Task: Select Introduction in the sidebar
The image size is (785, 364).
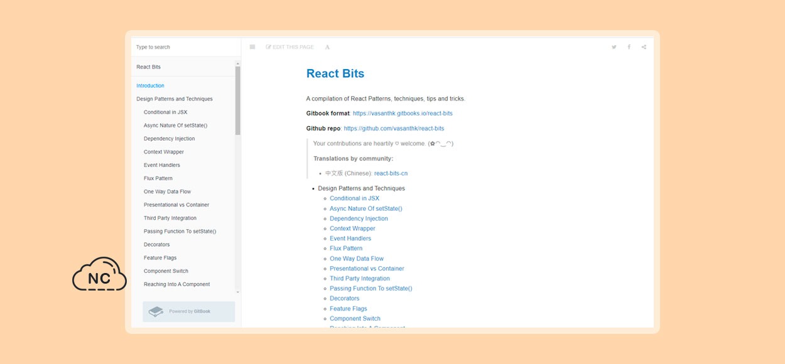Action: tap(150, 86)
